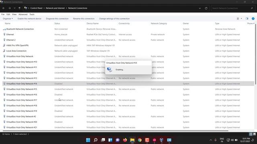Open the Windows Start menu
Screen dimensions: 257x144
click(x=88, y=140)
